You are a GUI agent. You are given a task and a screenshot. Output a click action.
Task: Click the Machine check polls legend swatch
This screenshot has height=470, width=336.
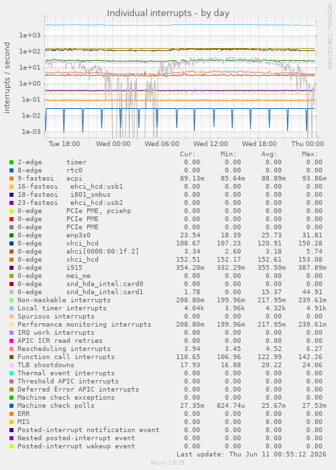pos(11,406)
